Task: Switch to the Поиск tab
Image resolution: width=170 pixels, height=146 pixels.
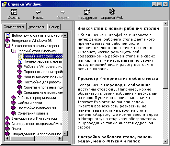Action: click(x=54, y=27)
